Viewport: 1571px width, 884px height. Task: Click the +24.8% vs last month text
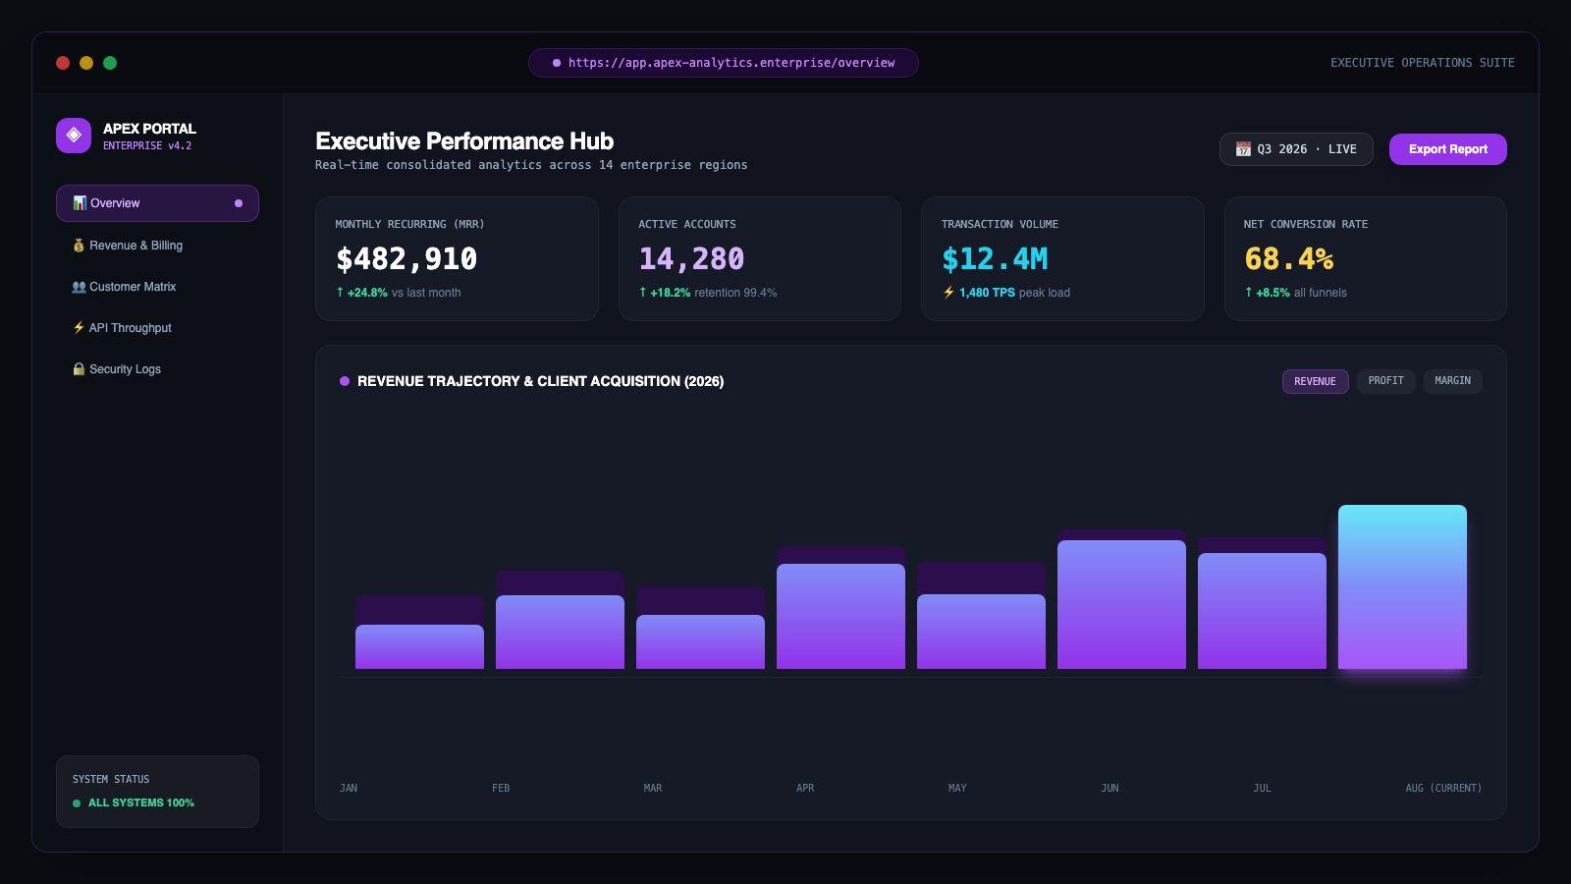point(398,293)
